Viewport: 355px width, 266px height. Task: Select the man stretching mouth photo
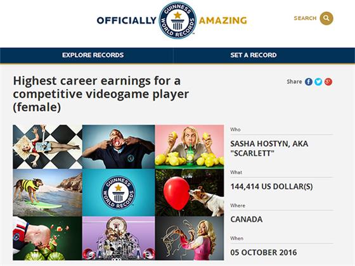point(119,147)
